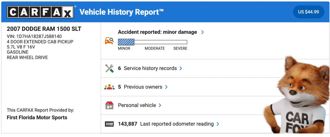The width and height of the screenshot is (330, 137).
Task: Click the CARFAX logo in header
Action: [40, 12]
